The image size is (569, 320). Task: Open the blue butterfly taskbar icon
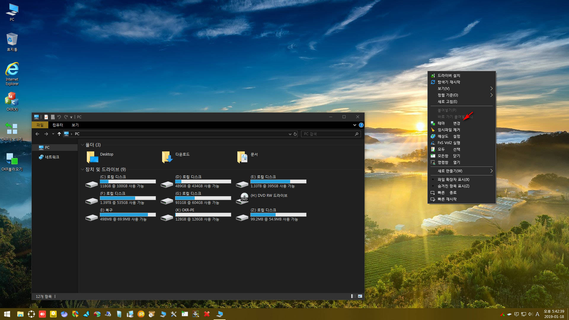tap(86, 314)
